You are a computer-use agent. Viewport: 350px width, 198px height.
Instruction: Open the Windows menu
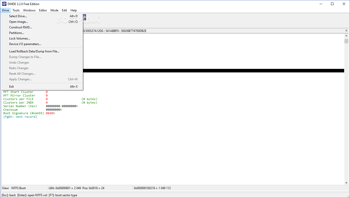coord(29,10)
